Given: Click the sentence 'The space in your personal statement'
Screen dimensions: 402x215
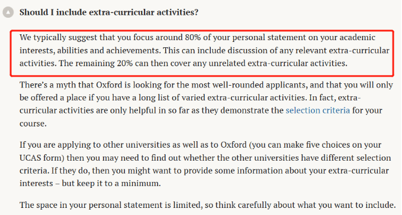Looking at the screenshot, I should [207, 205].
